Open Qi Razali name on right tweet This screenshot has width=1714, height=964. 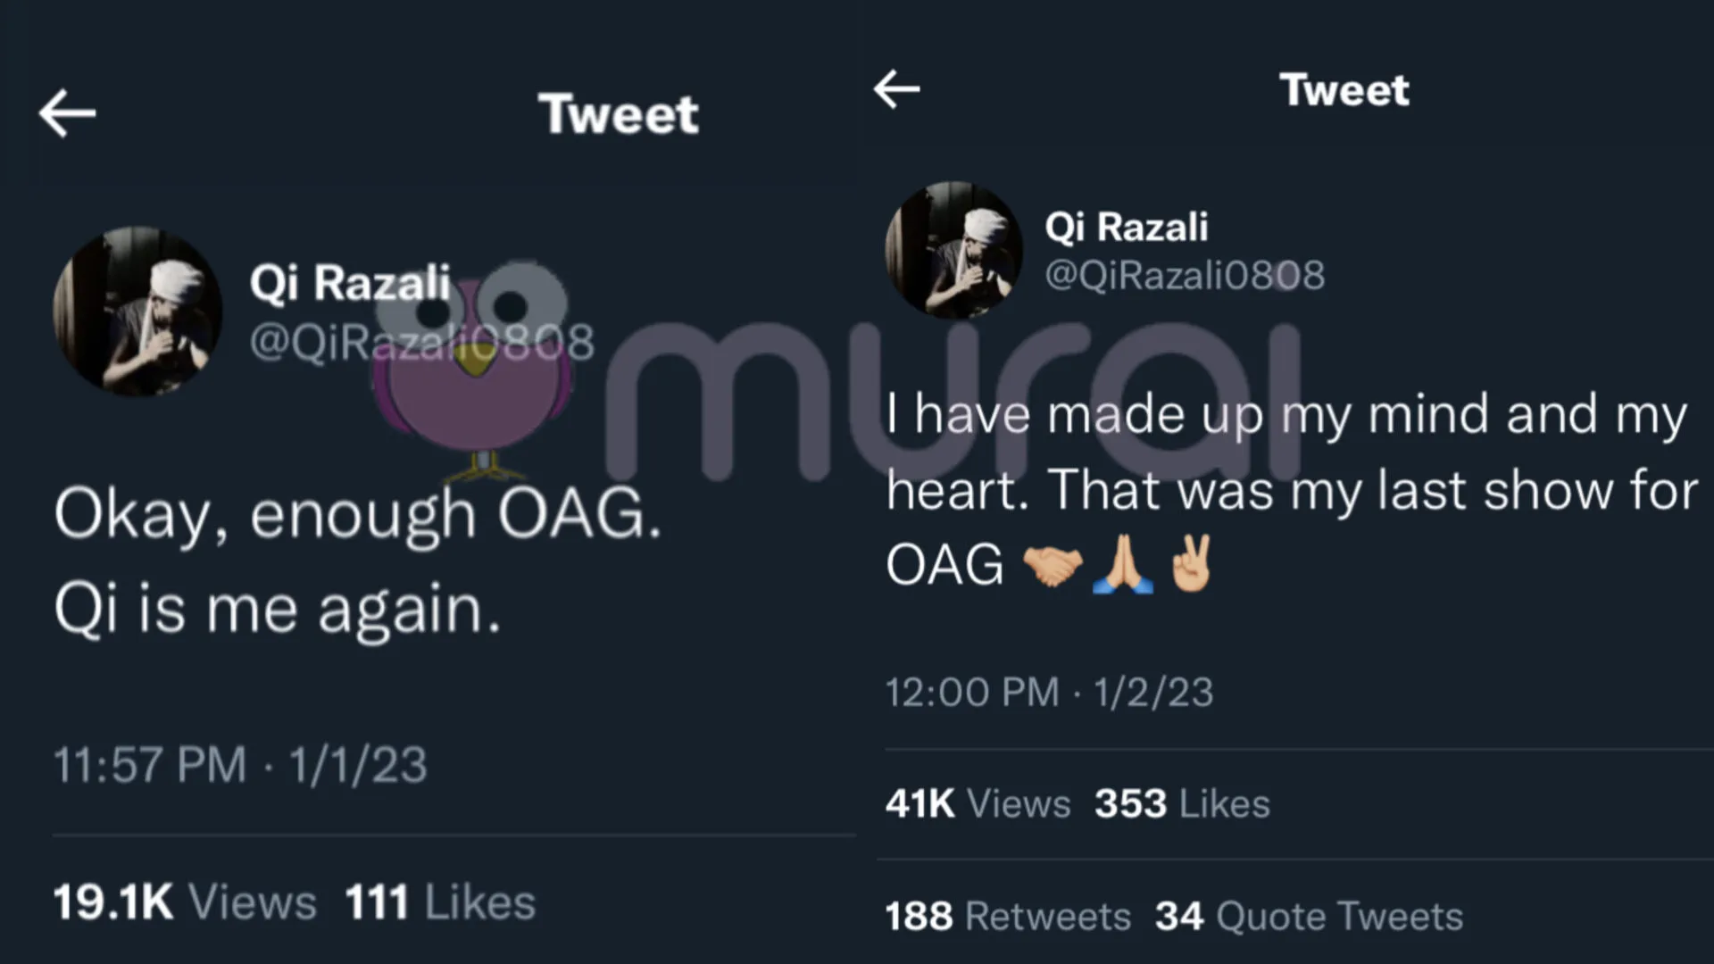(x=1126, y=227)
